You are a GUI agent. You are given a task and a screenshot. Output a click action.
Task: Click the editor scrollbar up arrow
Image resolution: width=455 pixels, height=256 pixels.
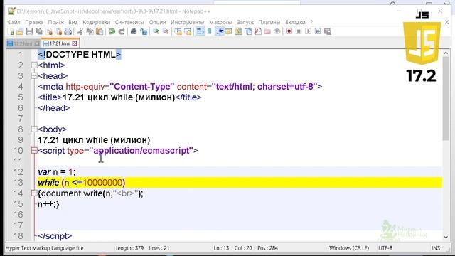[446, 53]
